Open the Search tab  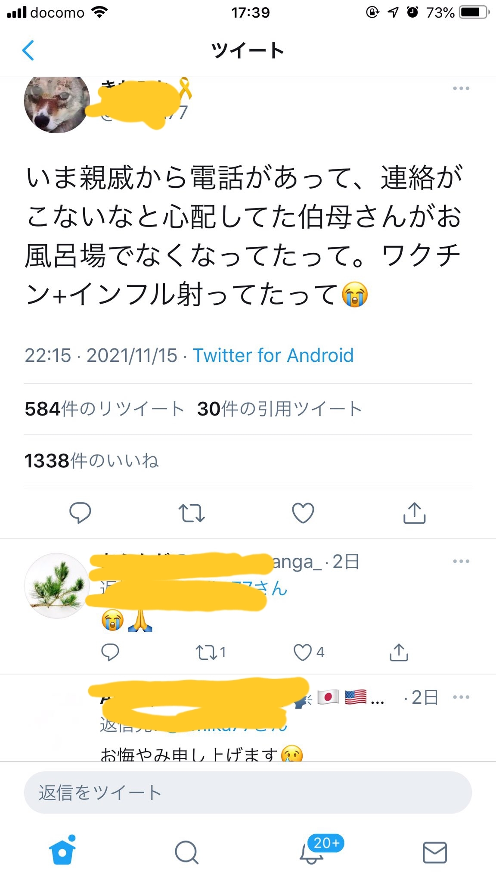[186, 852]
